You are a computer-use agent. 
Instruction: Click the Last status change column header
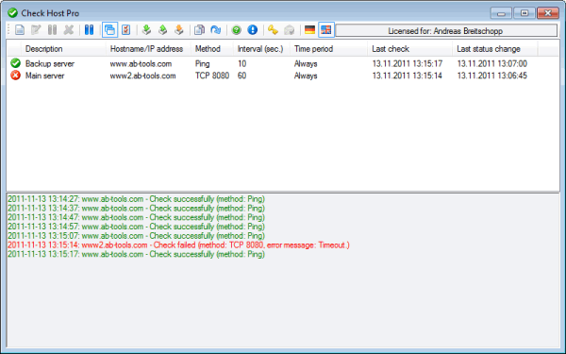495,49
